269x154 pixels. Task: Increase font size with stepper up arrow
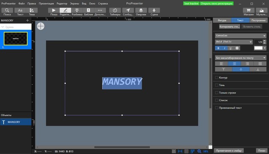[264, 41]
